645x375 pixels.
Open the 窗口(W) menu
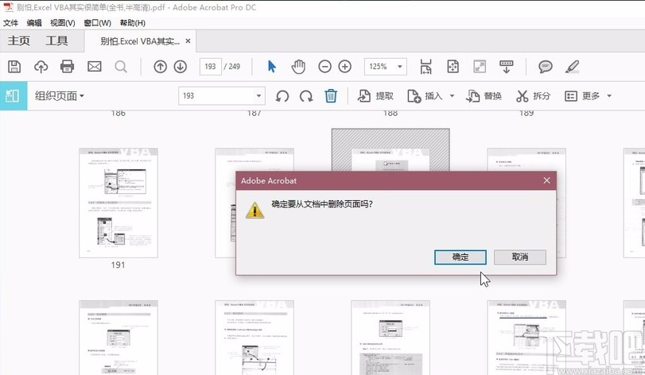(98, 23)
